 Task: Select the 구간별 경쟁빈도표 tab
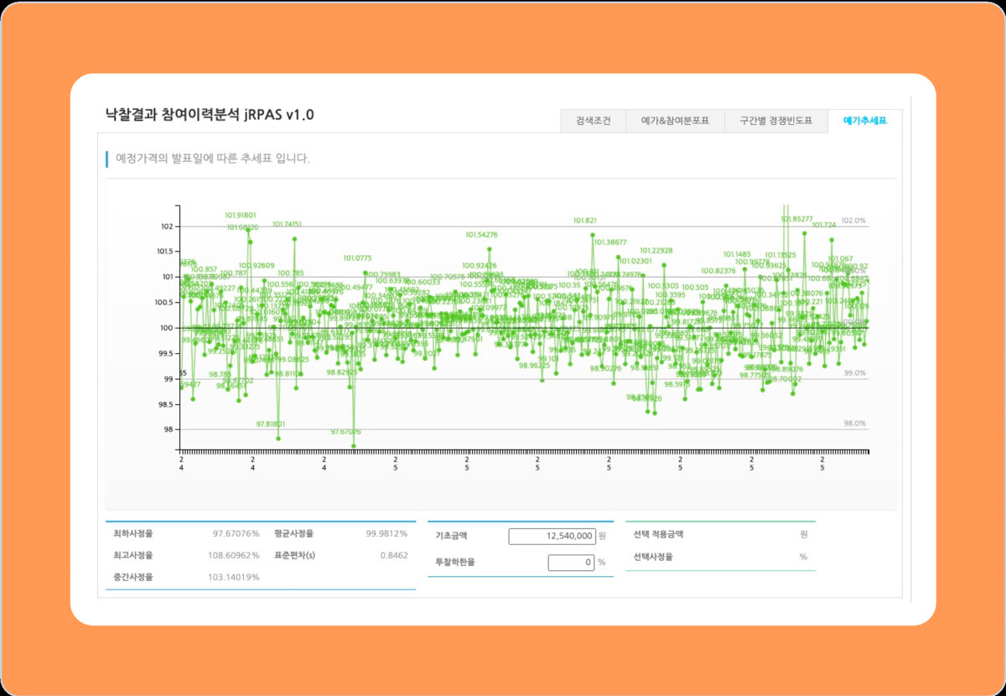(x=775, y=121)
